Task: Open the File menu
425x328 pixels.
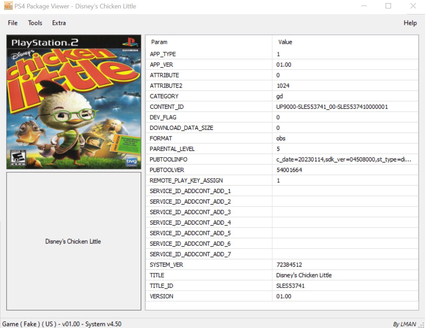Action: [x=13, y=23]
